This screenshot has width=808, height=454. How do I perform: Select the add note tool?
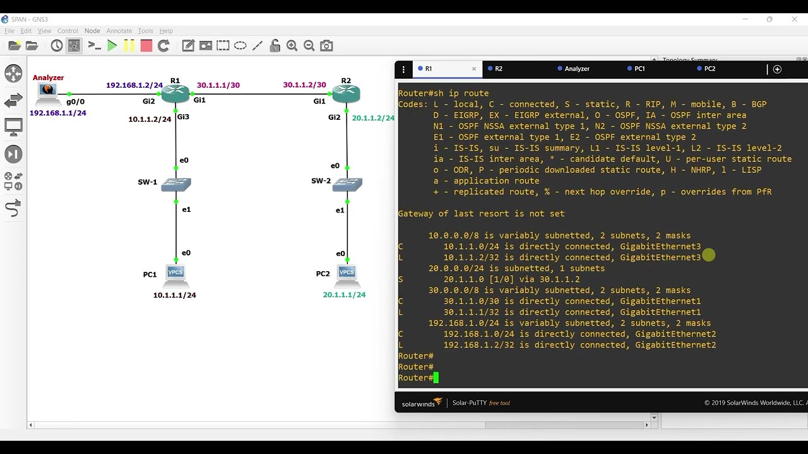(x=188, y=45)
